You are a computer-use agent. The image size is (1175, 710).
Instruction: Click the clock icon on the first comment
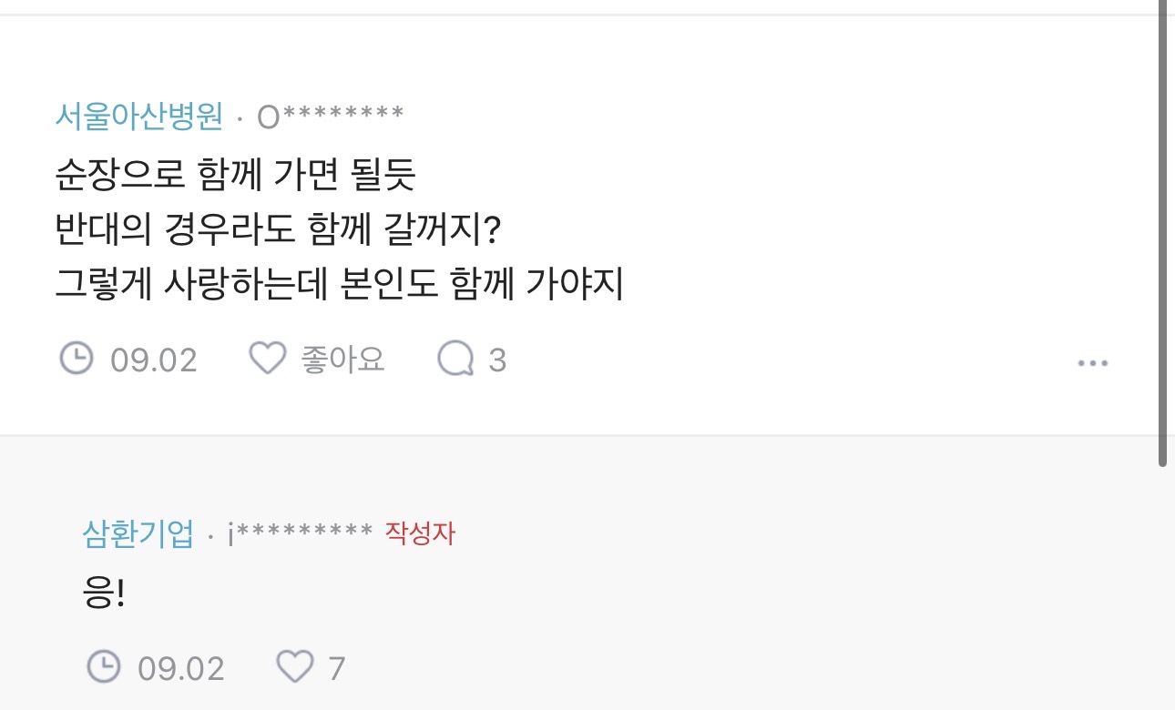click(x=77, y=359)
